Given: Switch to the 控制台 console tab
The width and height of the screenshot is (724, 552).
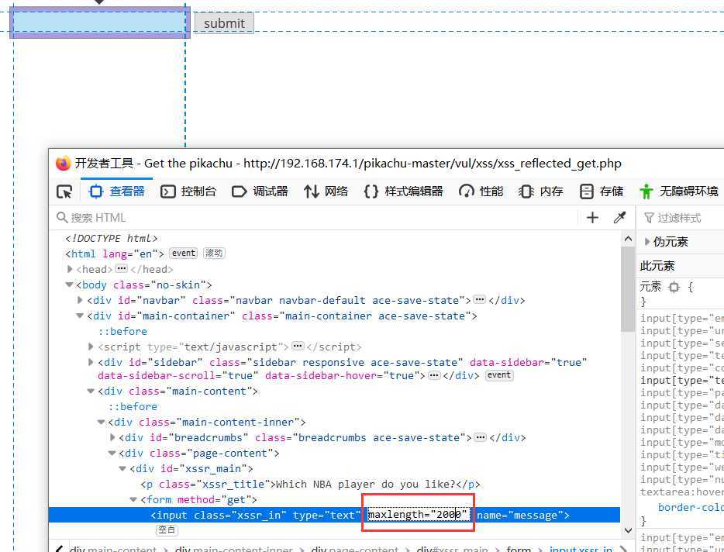Looking at the screenshot, I should tap(188, 191).
